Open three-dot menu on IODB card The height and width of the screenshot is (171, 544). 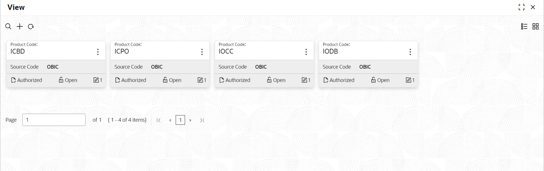410,52
